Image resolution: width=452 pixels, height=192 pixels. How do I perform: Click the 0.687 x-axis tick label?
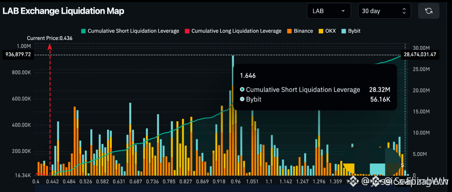tap(136, 182)
